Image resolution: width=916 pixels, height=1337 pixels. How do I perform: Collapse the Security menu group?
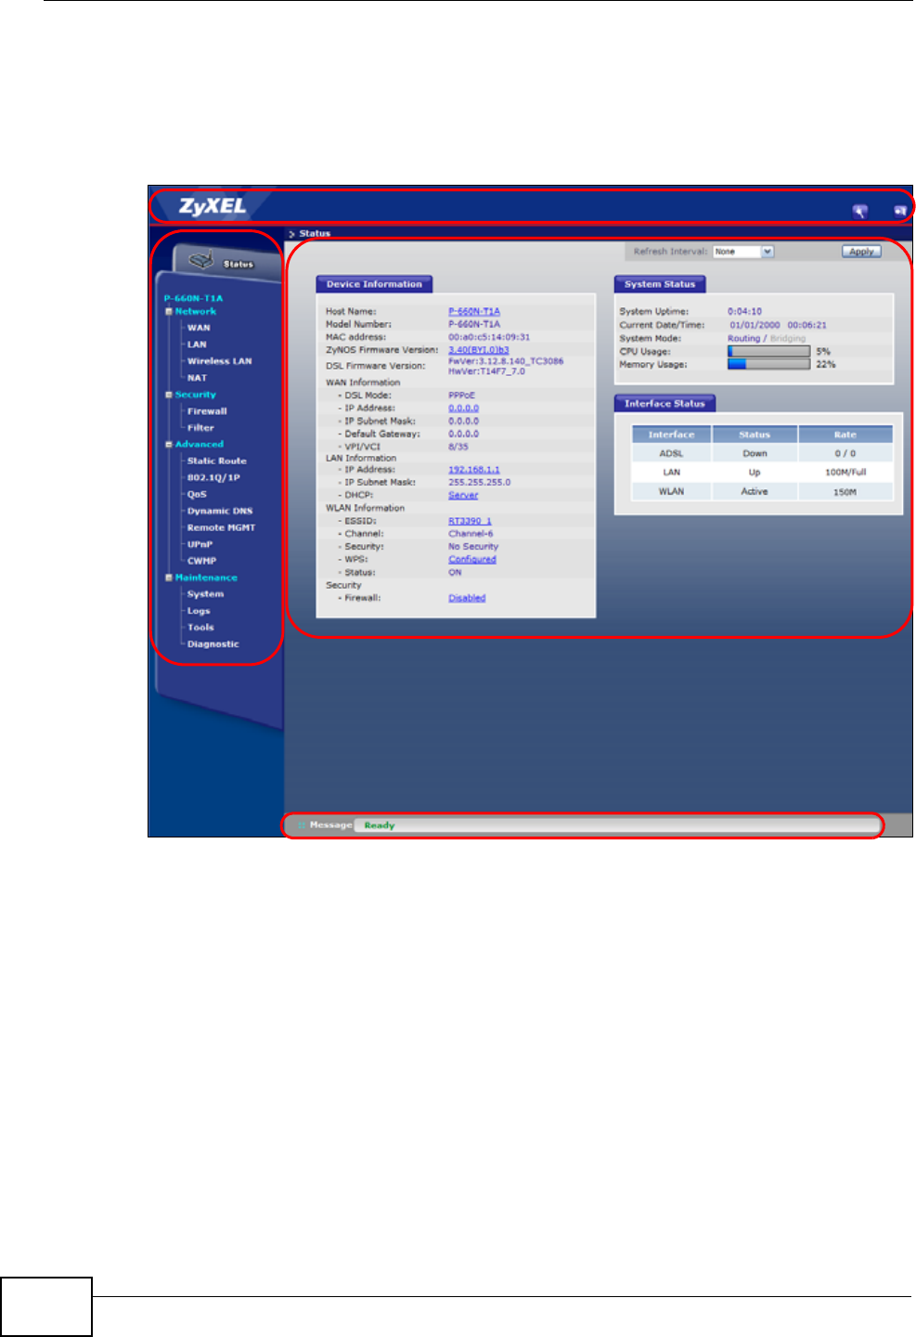[x=169, y=395]
